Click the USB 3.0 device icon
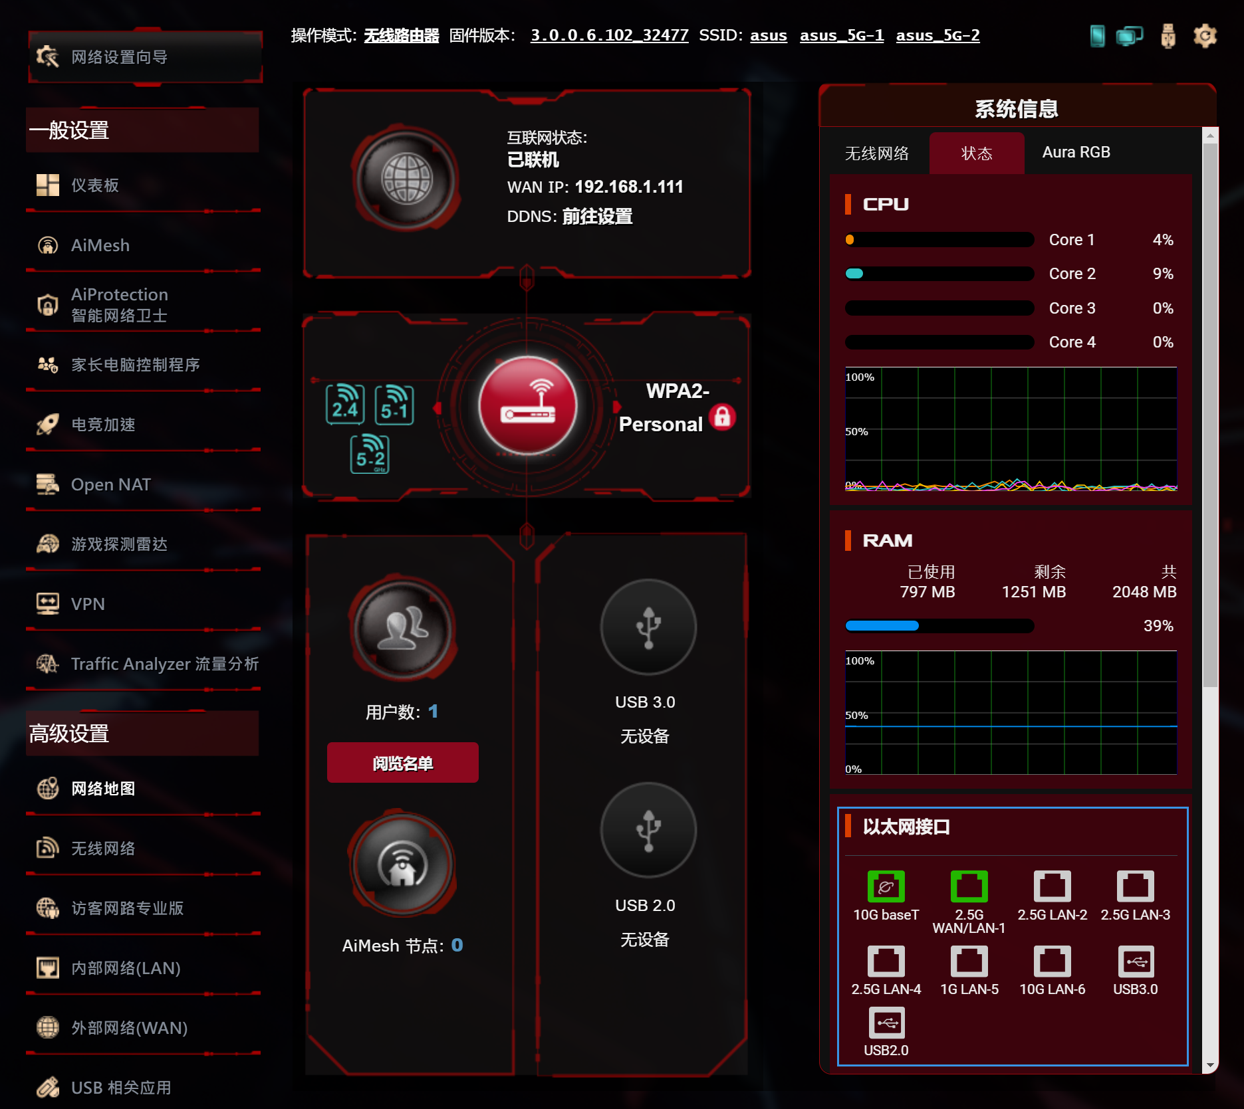Screen dimensions: 1244x1109 point(648,627)
